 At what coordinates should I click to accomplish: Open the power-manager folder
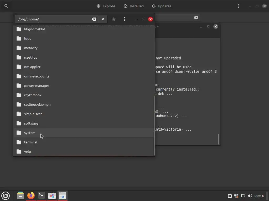click(84, 86)
